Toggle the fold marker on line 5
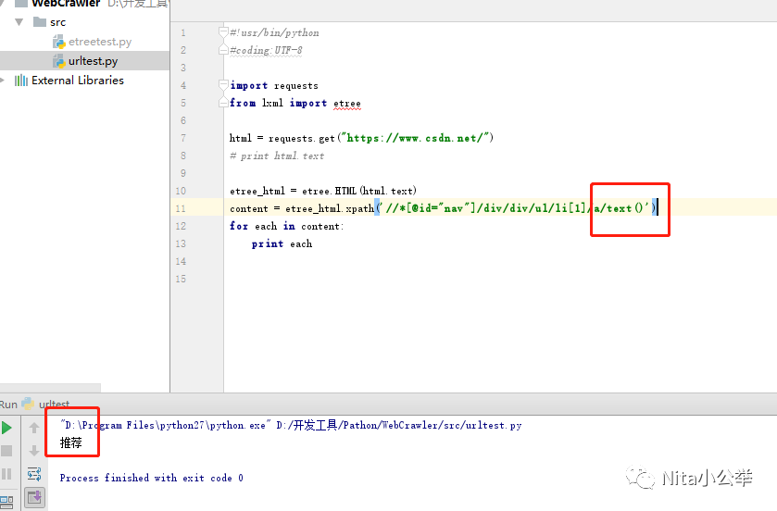Viewport: 777px width, 511px height. (x=223, y=103)
